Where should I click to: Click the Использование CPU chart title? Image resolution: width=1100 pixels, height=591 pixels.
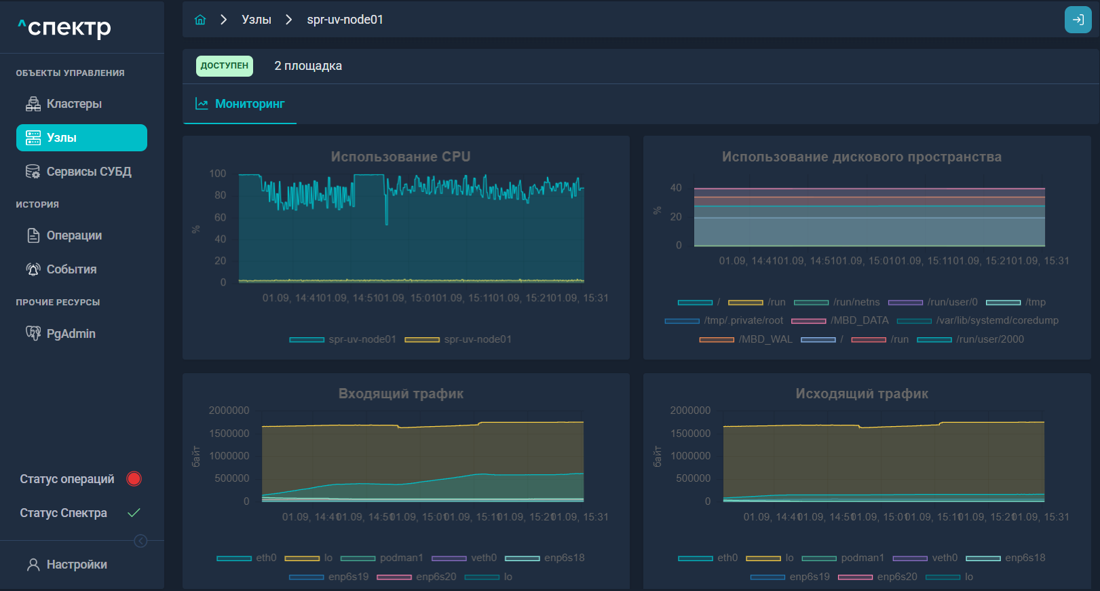(x=400, y=157)
